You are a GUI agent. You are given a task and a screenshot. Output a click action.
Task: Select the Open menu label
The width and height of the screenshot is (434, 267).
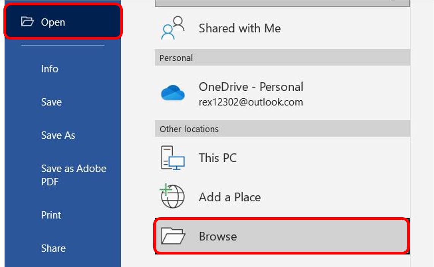point(53,22)
